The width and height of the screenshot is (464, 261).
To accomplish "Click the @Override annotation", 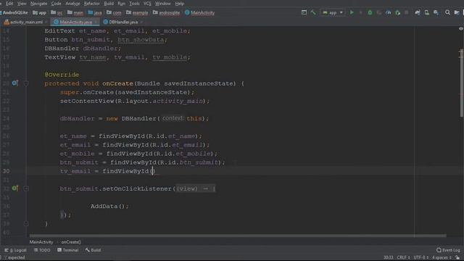I will tap(62, 75).
